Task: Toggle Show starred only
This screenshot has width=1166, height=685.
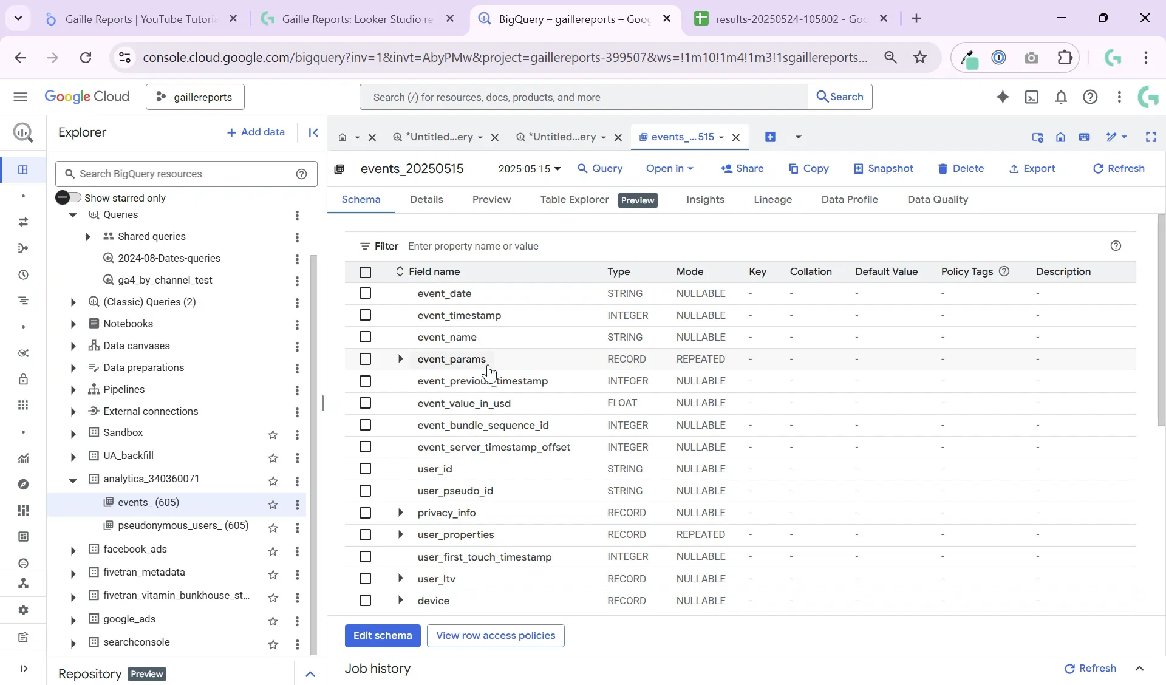Action: (68, 197)
